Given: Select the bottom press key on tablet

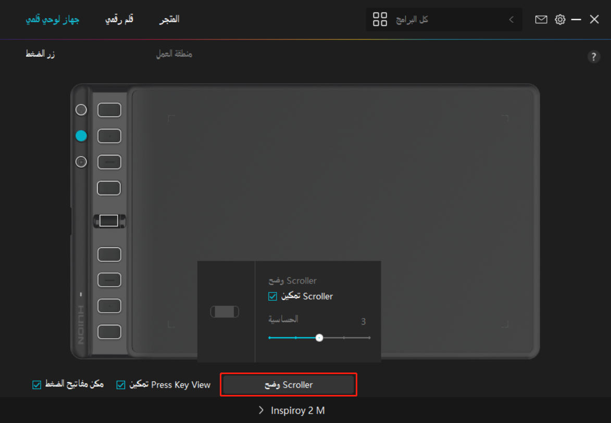Looking at the screenshot, I should 109,331.
